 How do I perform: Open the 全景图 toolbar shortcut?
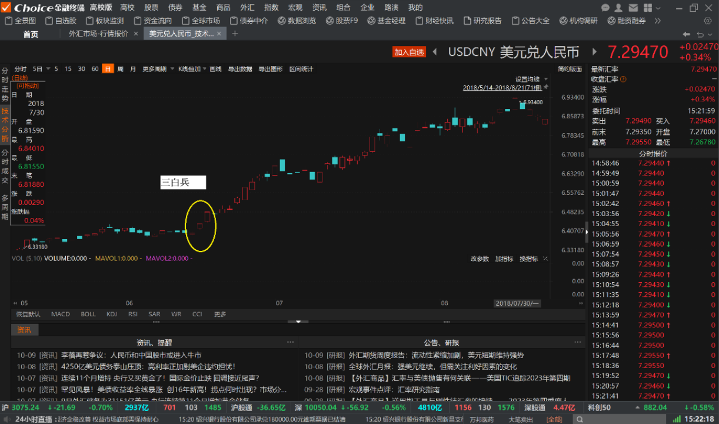click(x=21, y=21)
